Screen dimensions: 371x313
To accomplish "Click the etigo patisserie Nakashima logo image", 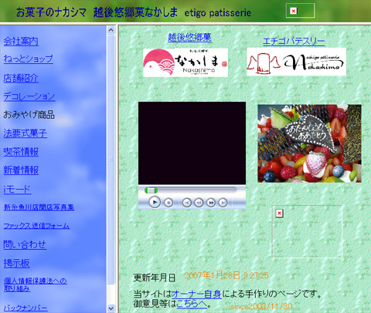I will (296, 62).
